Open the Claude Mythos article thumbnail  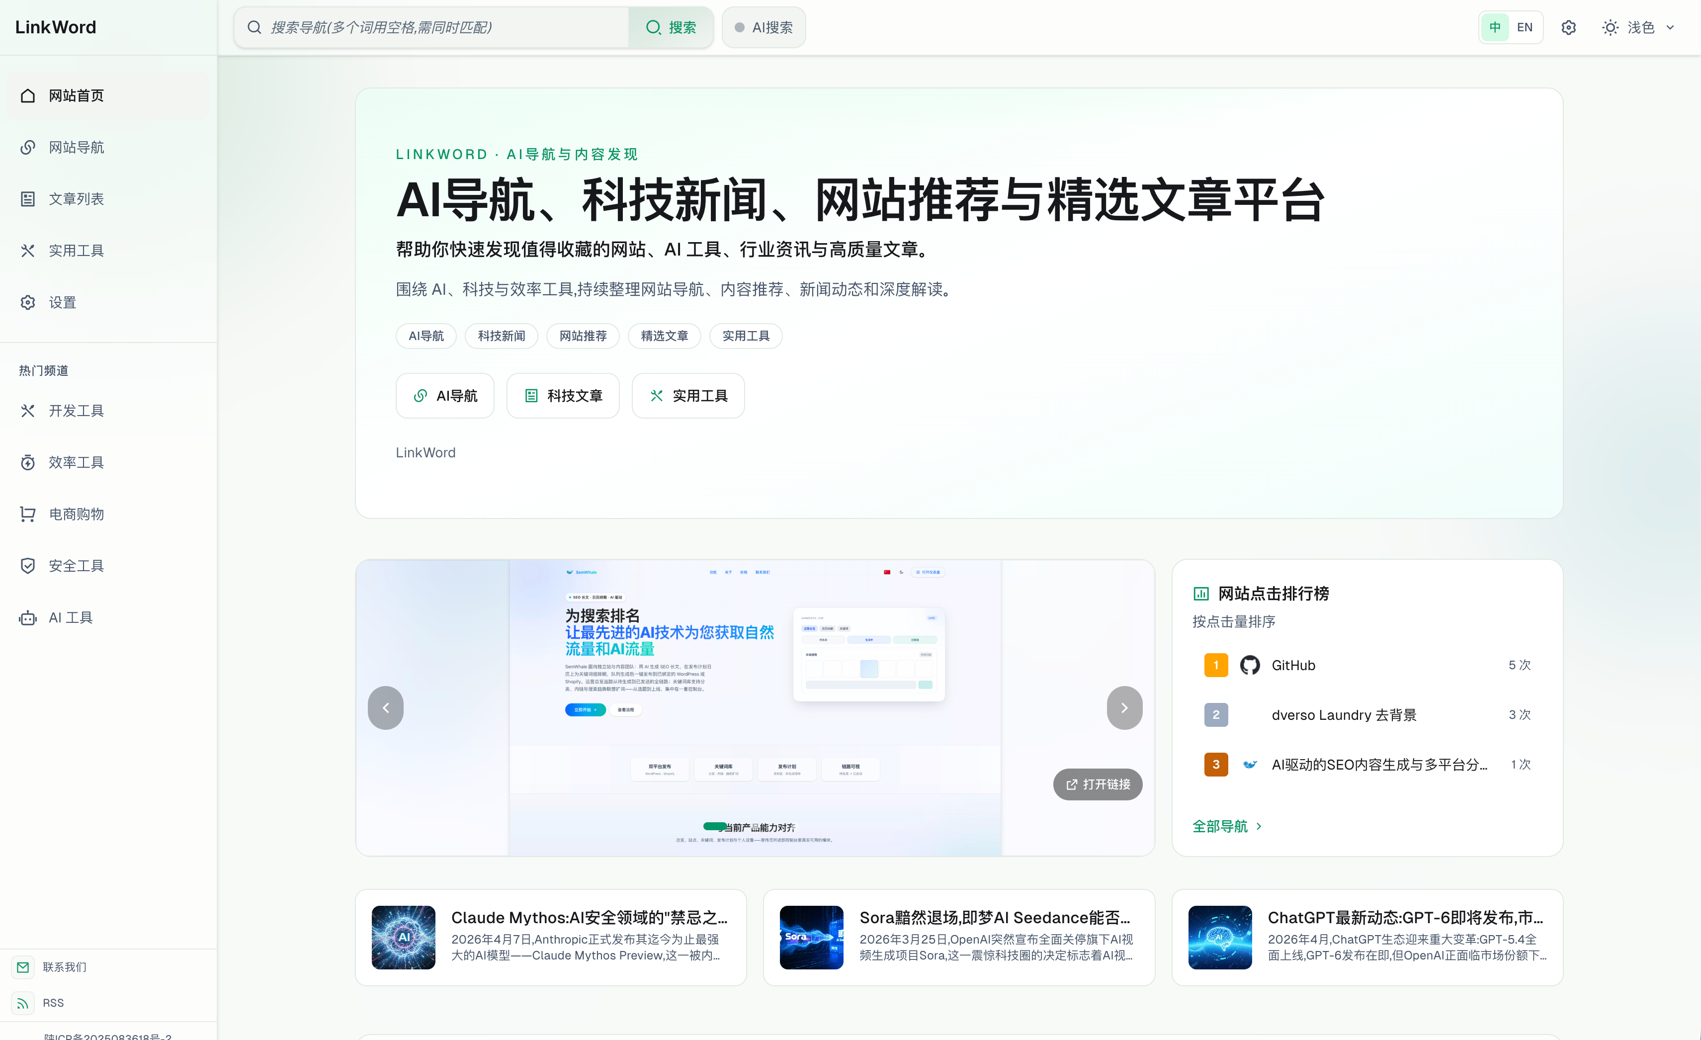coord(403,938)
